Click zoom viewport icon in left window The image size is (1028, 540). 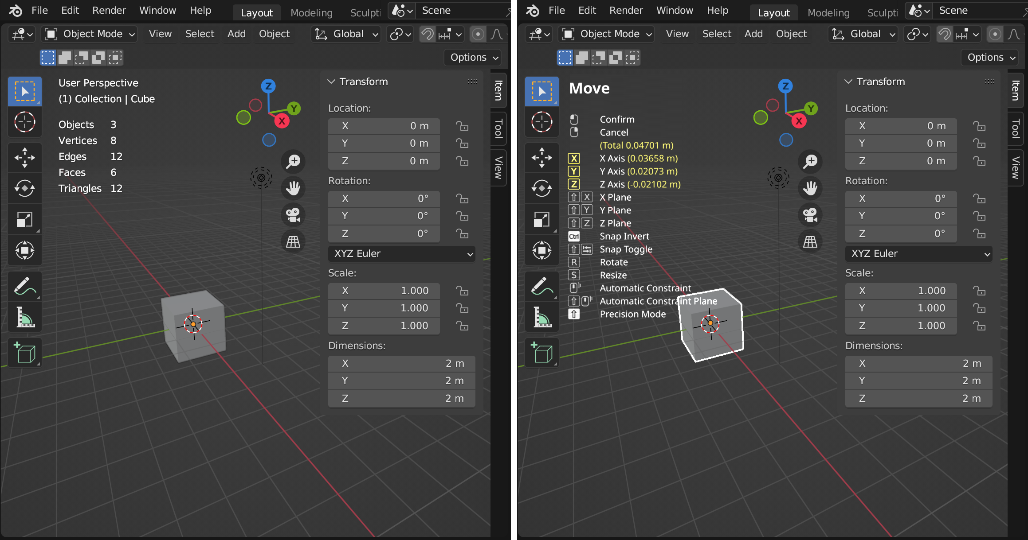[x=293, y=161]
